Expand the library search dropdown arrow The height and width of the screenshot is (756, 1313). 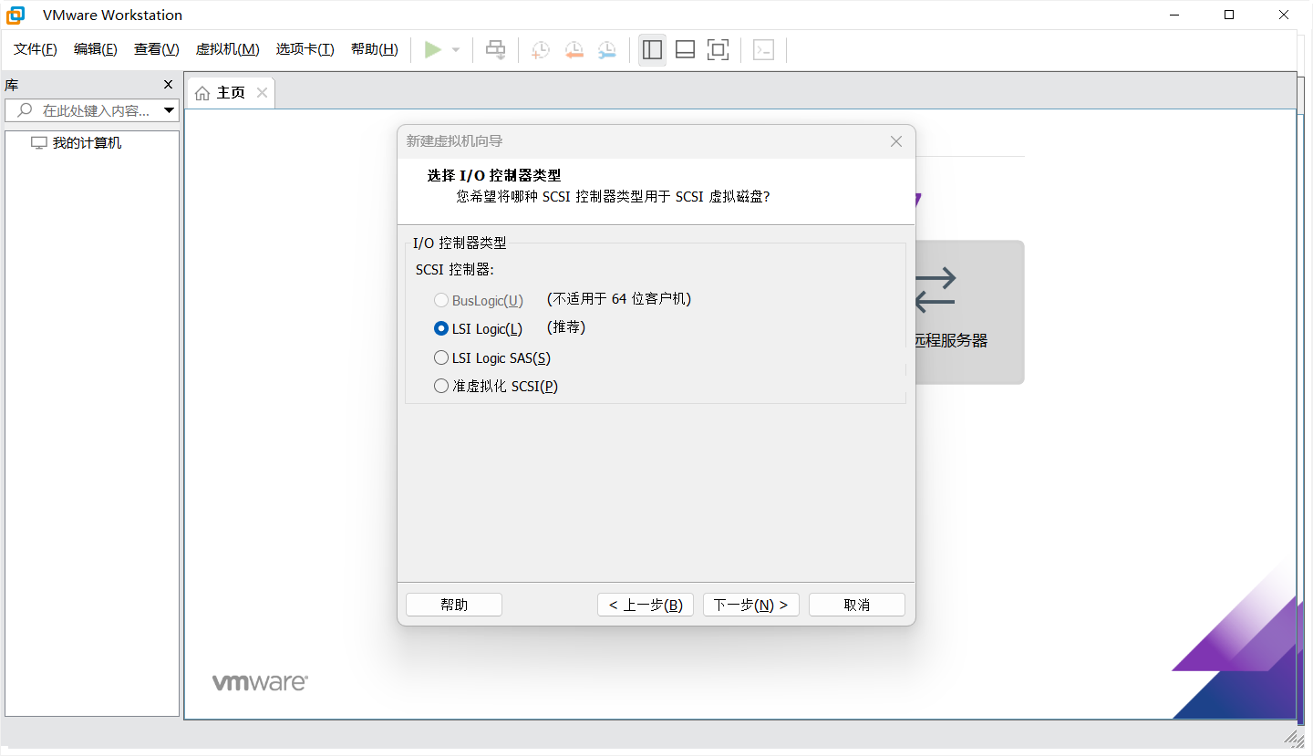pyautogui.click(x=169, y=110)
